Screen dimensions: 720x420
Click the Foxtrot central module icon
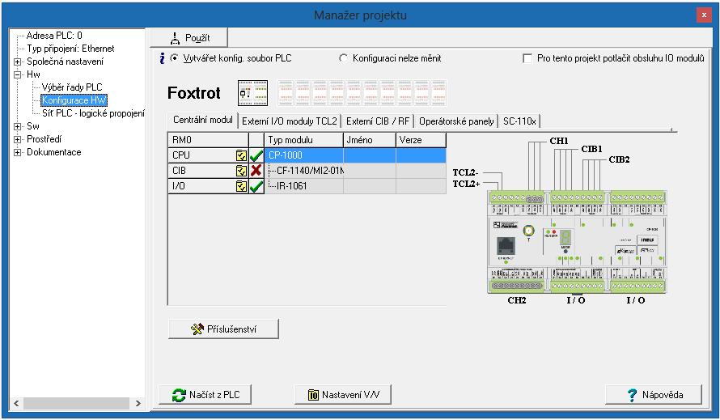coord(252,93)
